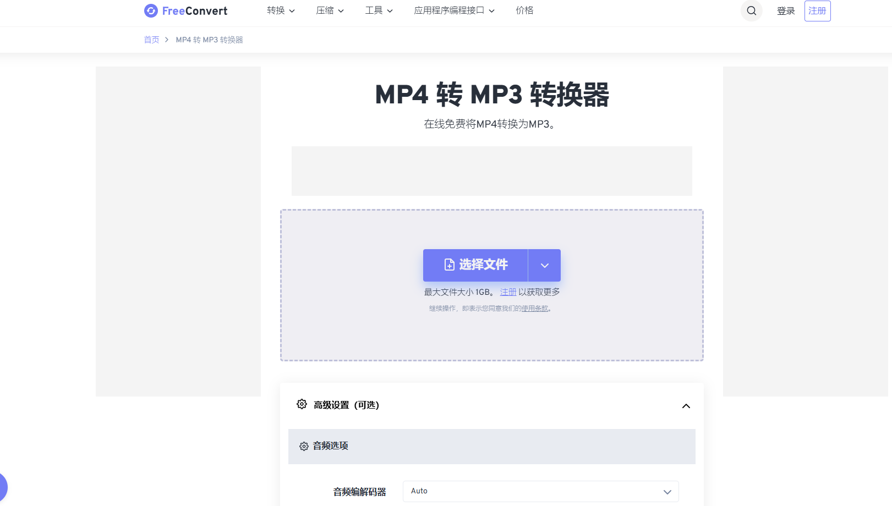Click the FreeConvert logo
The height and width of the screenshot is (506, 892).
coord(185,10)
